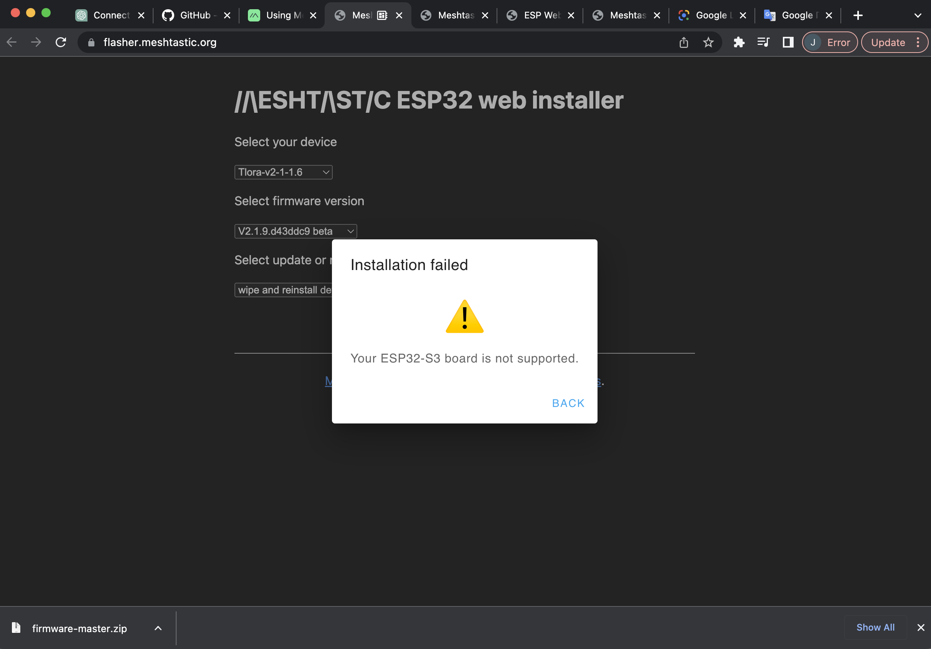The width and height of the screenshot is (931, 649).
Task: Click the firmware-master.zip file icon
Action: pyautogui.click(x=16, y=628)
